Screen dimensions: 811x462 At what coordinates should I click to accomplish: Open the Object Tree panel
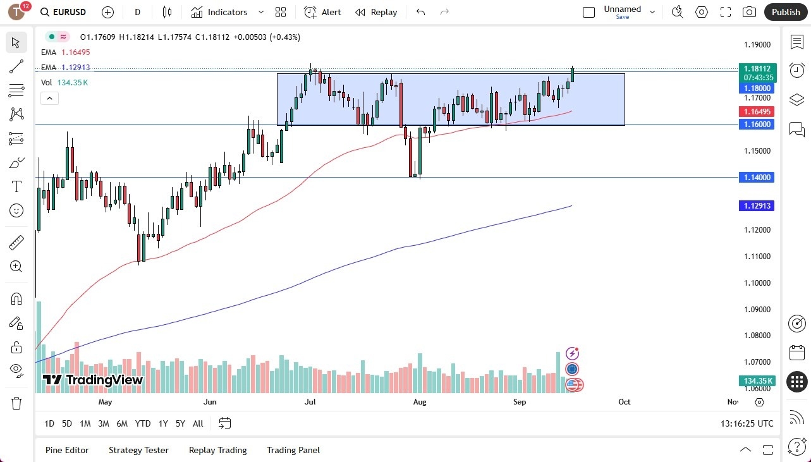[x=796, y=99]
